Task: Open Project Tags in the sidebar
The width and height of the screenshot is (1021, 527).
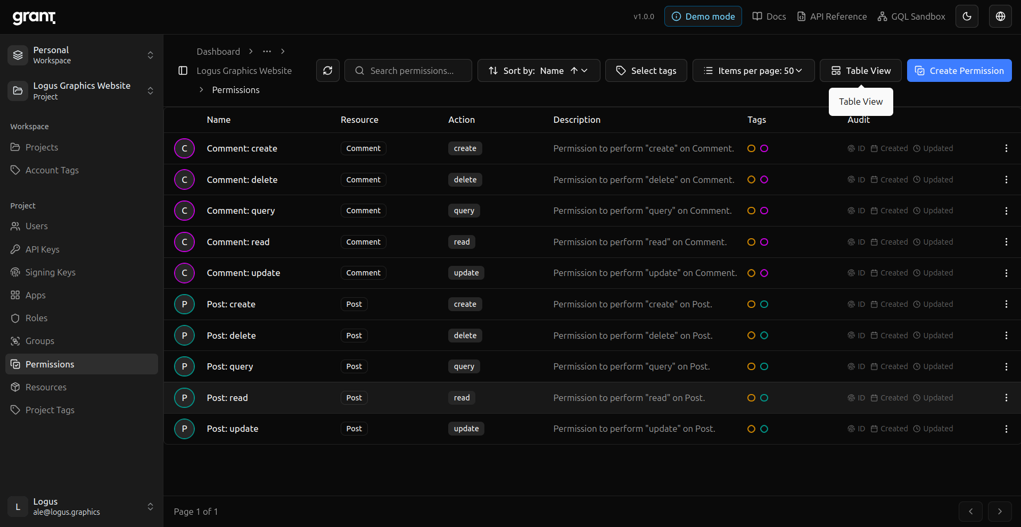Action: (81, 410)
